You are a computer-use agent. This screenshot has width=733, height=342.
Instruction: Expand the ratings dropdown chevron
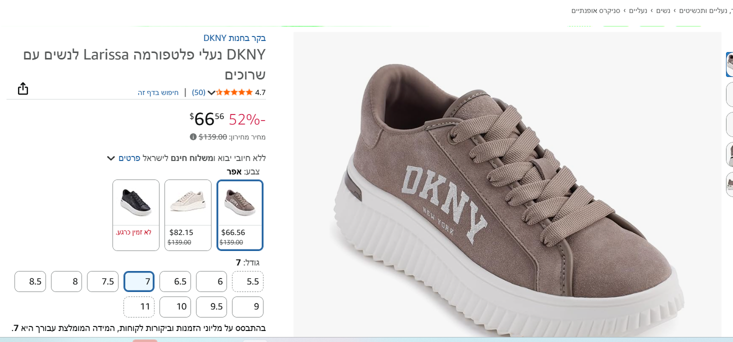tap(211, 92)
